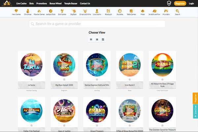
Task: Favorite Le Santa with its star
Action: (31, 80)
